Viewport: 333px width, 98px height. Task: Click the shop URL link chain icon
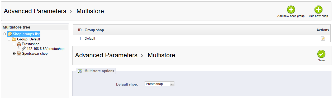(24, 49)
